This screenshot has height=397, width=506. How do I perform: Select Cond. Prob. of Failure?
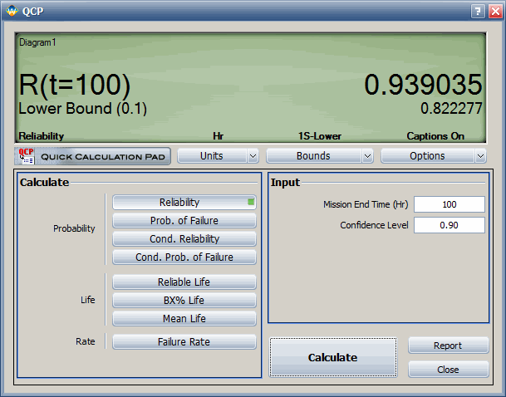point(184,257)
